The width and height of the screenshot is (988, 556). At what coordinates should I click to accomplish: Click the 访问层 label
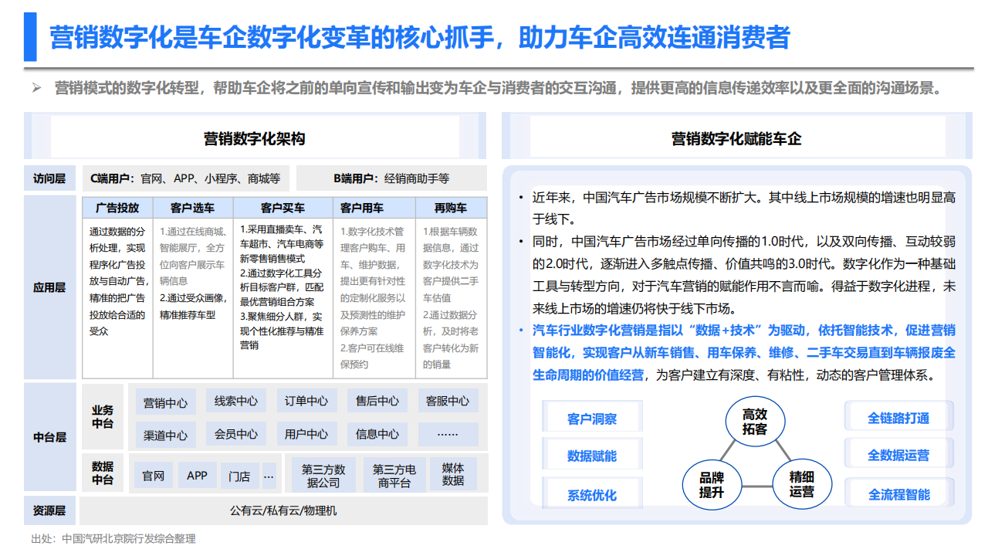tap(49, 178)
